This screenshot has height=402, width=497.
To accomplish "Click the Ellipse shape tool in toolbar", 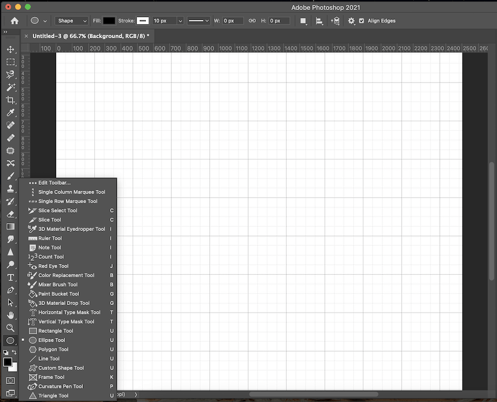I will tap(10, 340).
